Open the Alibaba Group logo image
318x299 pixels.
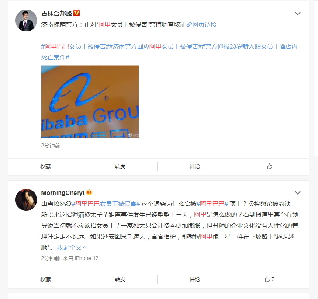90,102
